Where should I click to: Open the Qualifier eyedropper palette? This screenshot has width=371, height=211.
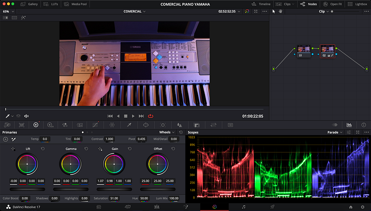[129, 125]
